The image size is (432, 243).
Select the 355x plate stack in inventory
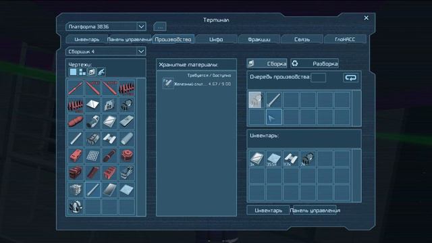pyautogui.click(x=273, y=159)
